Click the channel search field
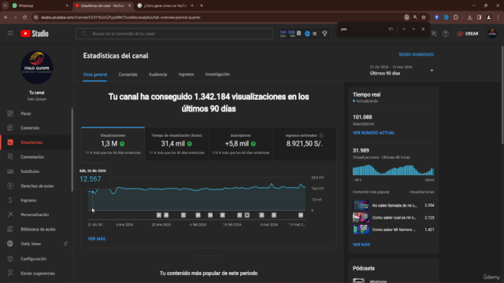This screenshot has height=283, width=504. coord(175,34)
